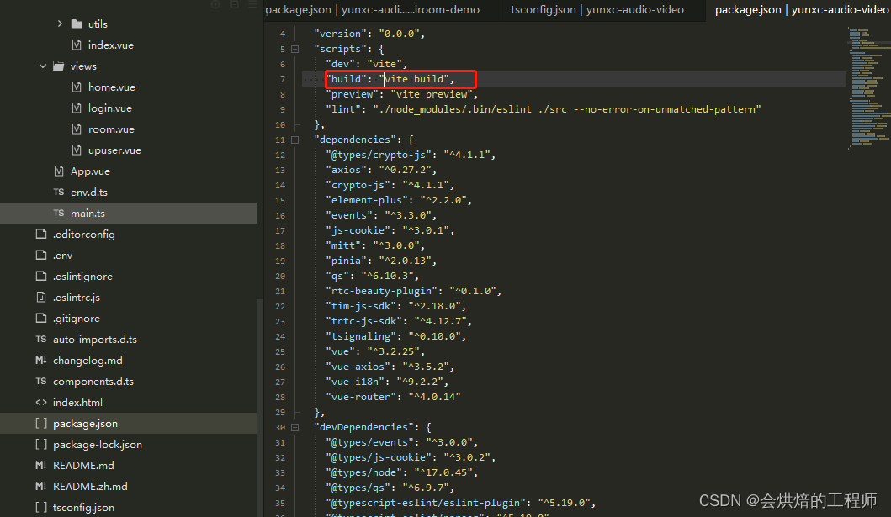Click the code minimap overview
891x517 pixels.
869,87
